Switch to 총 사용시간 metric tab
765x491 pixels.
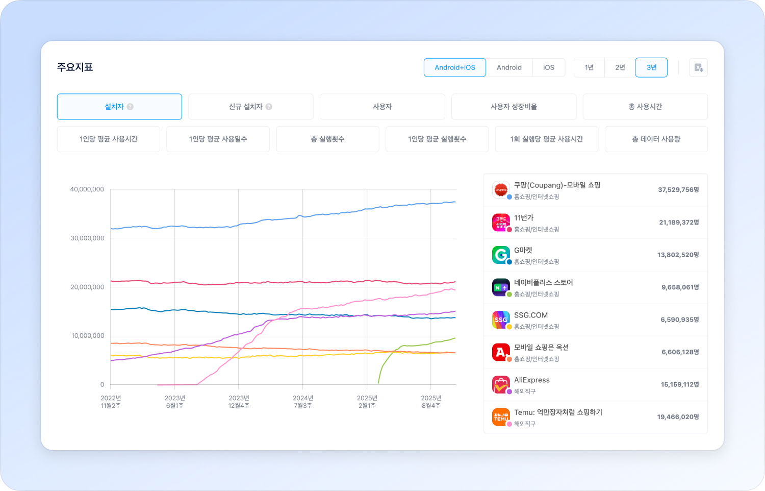point(645,107)
